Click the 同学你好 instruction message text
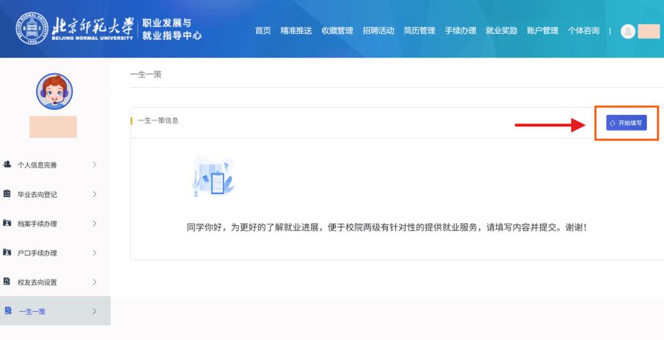664x340 pixels. pos(387,228)
